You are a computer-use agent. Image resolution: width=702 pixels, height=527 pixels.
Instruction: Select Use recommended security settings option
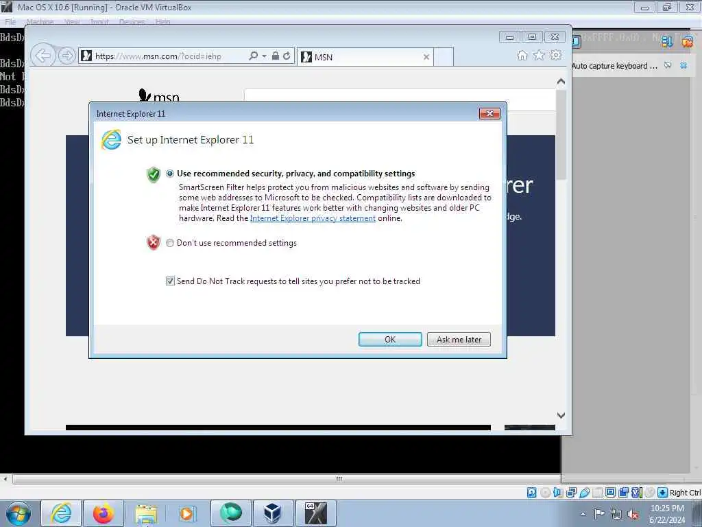click(170, 174)
